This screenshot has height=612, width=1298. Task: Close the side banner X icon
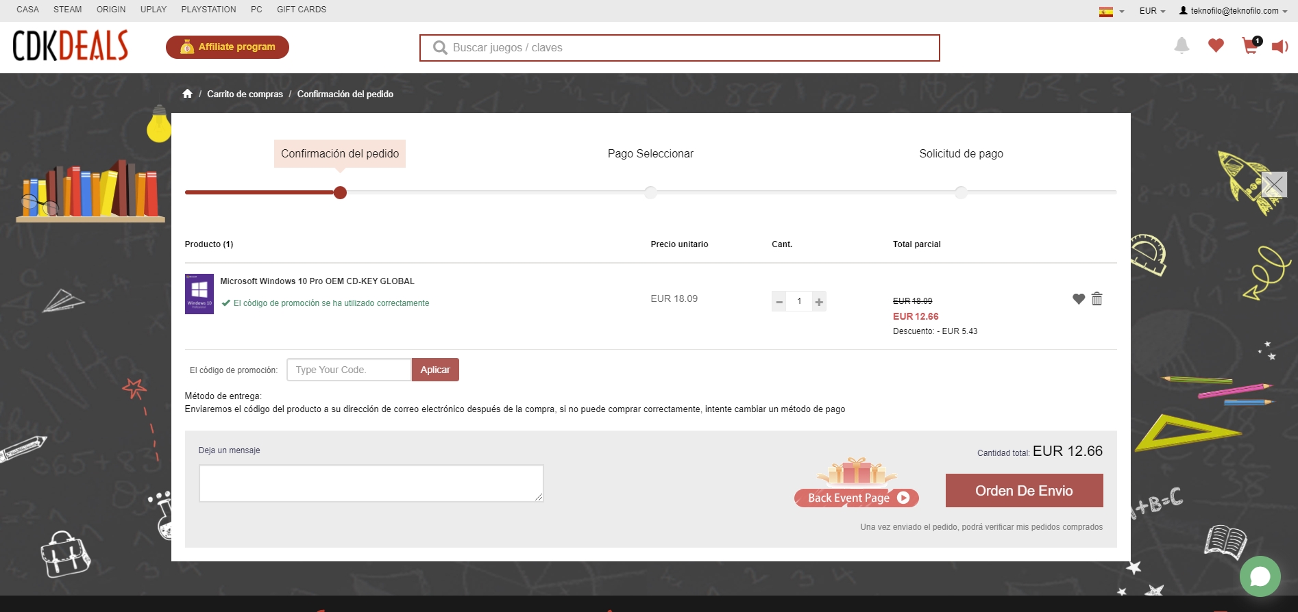click(1274, 184)
